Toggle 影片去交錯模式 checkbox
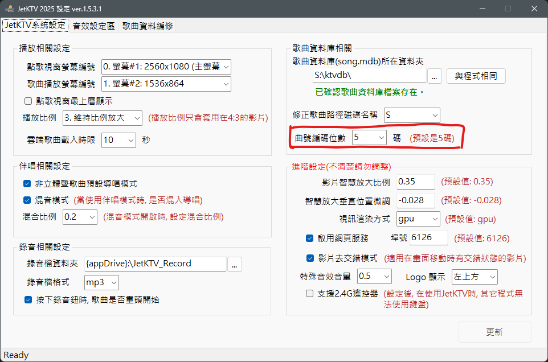The width and height of the screenshot is (548, 362). [310, 258]
